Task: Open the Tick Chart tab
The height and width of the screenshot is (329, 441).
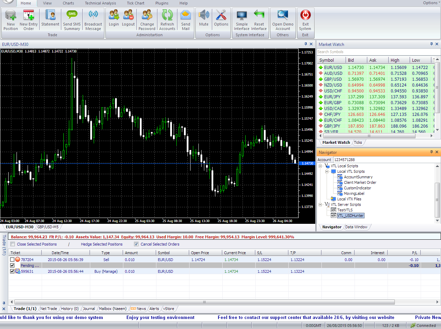Action: [135, 3]
